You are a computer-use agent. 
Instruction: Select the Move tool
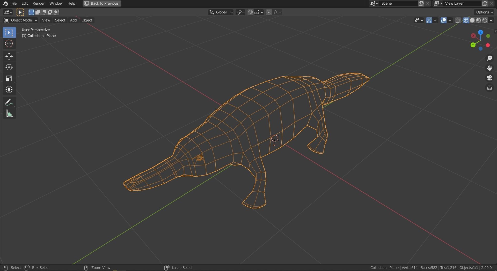click(x=9, y=56)
